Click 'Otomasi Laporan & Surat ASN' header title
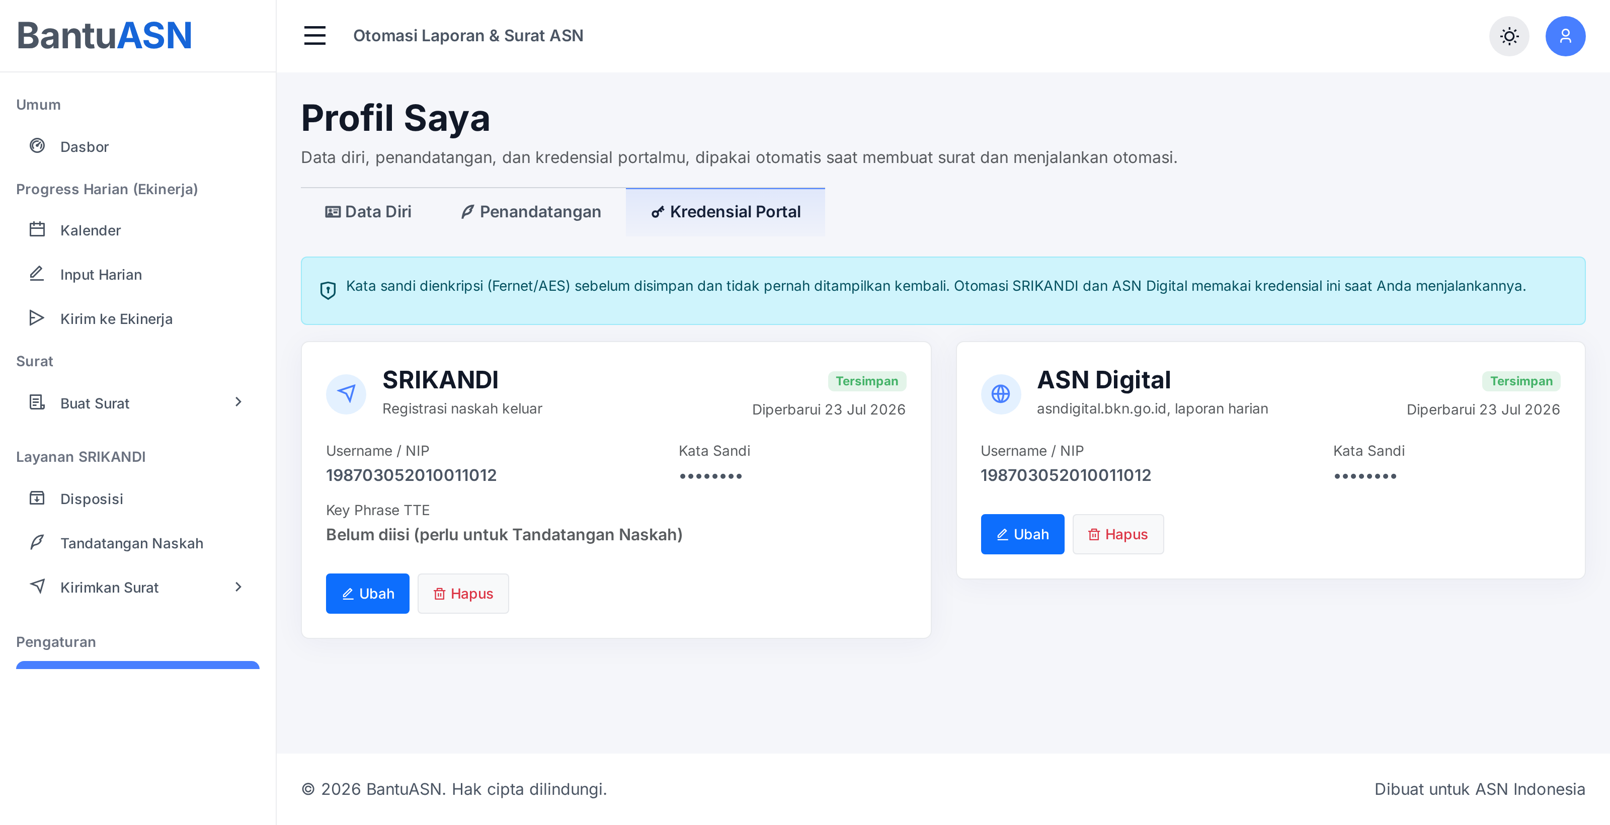 (x=468, y=36)
